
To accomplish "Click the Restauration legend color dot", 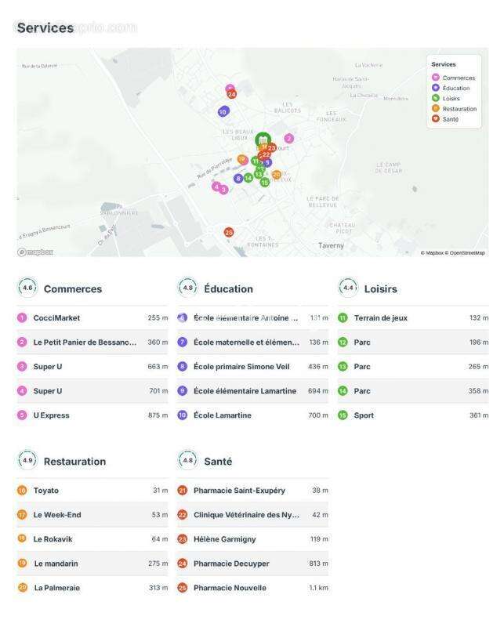I will pos(436,109).
